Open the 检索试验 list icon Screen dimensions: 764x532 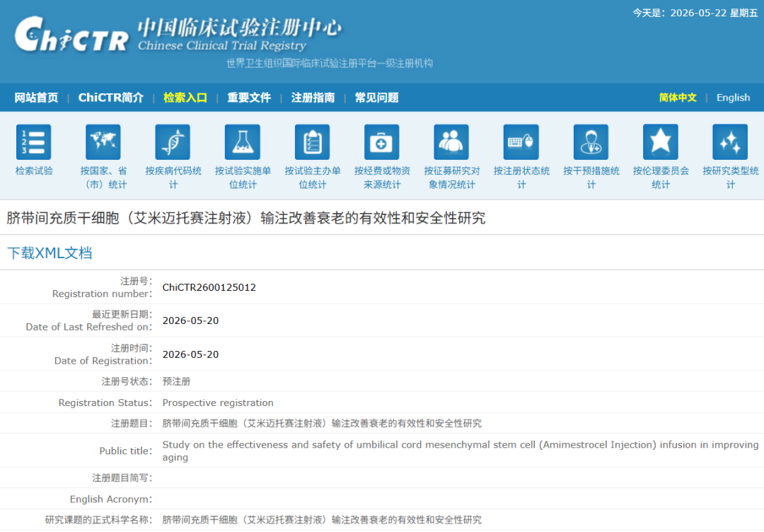(x=34, y=141)
